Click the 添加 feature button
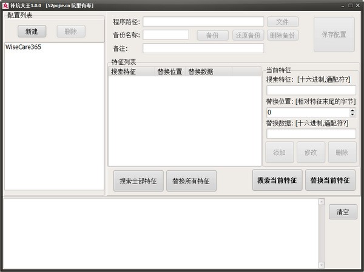The width and height of the screenshot is (364, 272). pyautogui.click(x=280, y=152)
